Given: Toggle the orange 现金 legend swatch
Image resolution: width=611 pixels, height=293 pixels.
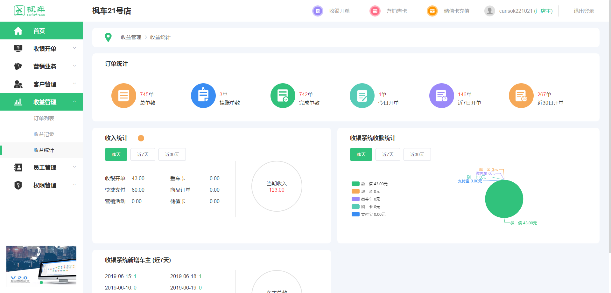Looking at the screenshot, I should 355,191.
